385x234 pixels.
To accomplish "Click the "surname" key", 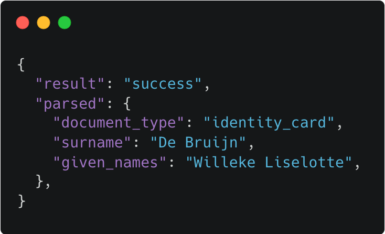I will [92, 142].
